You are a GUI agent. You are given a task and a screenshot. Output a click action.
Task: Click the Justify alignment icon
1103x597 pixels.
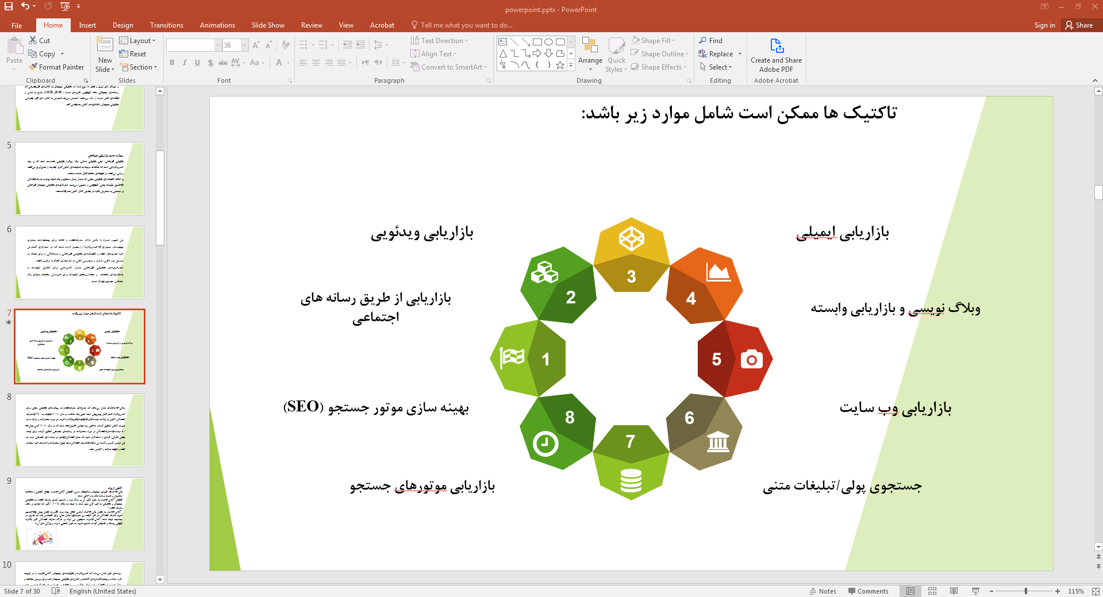(341, 63)
